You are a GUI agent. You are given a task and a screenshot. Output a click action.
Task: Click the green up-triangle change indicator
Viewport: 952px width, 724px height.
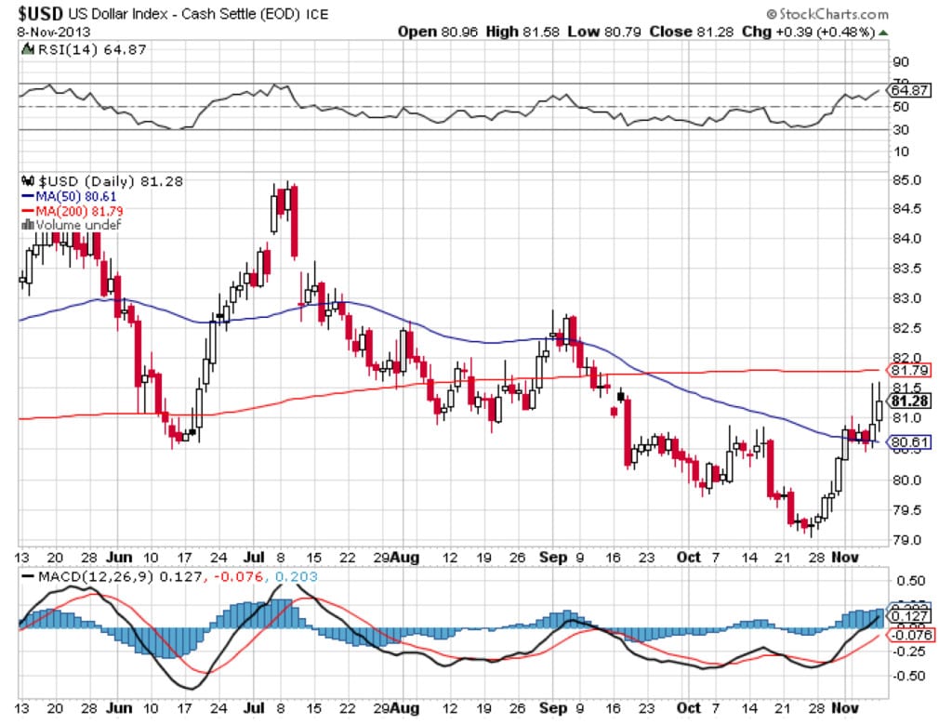(x=884, y=33)
